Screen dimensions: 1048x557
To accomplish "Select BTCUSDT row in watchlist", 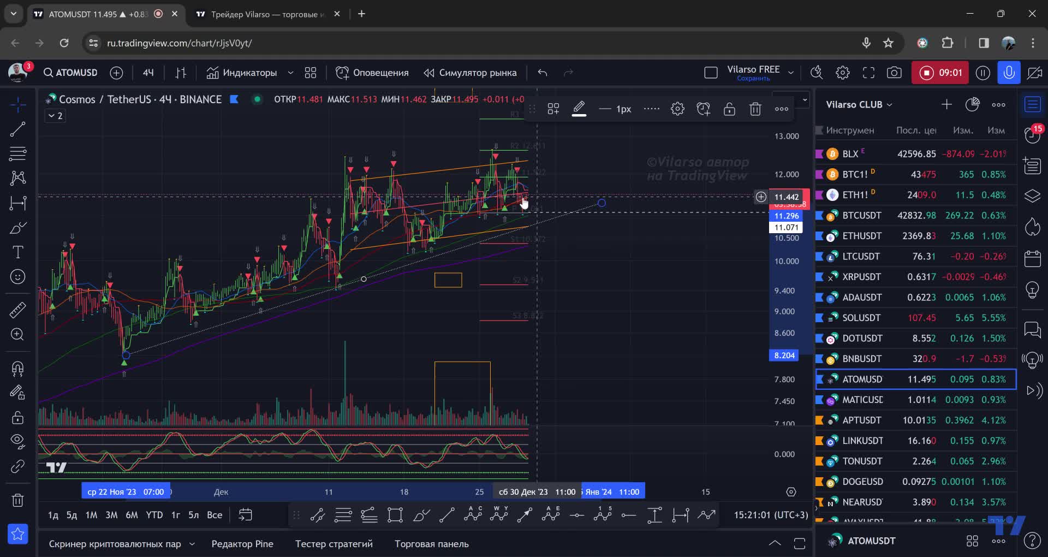I will [x=916, y=215].
